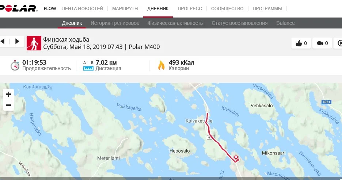Switch to История тренировок tab
The height and width of the screenshot is (180, 342).
coord(115,23)
